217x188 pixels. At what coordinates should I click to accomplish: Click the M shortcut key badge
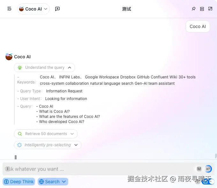(199, 169)
